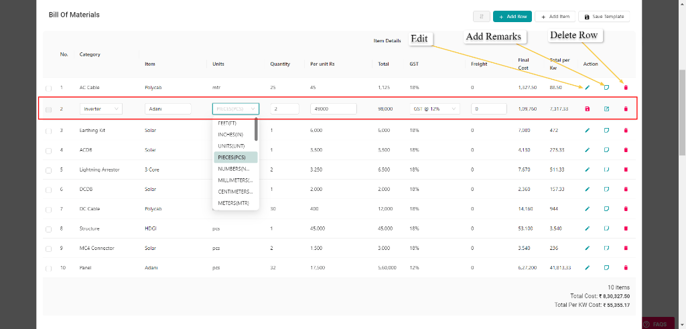Check the AC Cable row checkbox
This screenshot has height=329, width=686.
(48, 88)
